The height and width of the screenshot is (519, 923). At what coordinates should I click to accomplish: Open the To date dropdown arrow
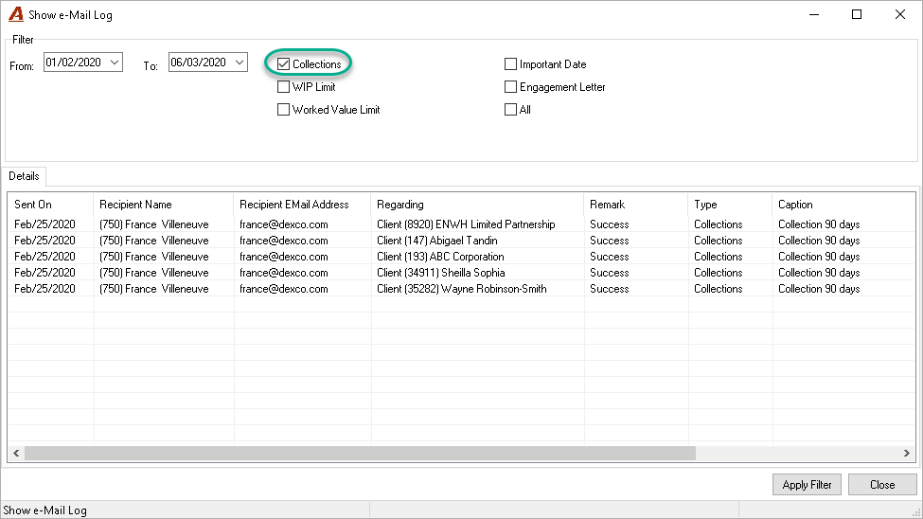click(239, 62)
